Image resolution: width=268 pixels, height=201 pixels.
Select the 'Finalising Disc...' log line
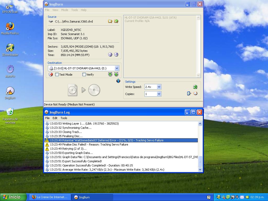[121, 136]
